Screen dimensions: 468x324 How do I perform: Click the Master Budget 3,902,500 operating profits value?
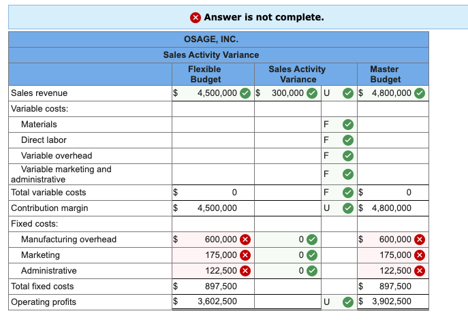coord(391,302)
